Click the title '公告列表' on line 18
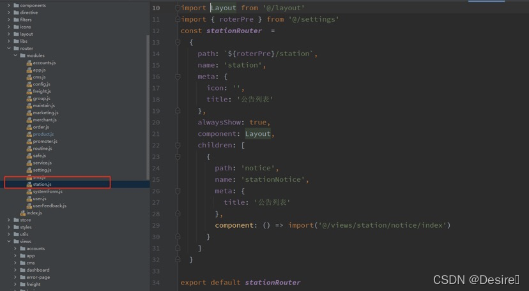This screenshot has height=291, width=529. coord(255,100)
